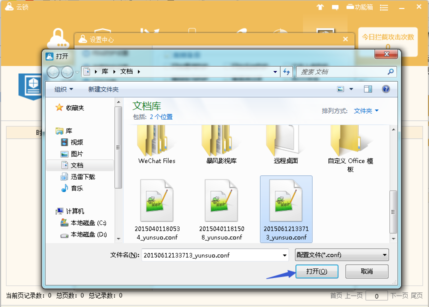
Task: Refresh the 文档 folder view
Action: [x=286, y=71]
